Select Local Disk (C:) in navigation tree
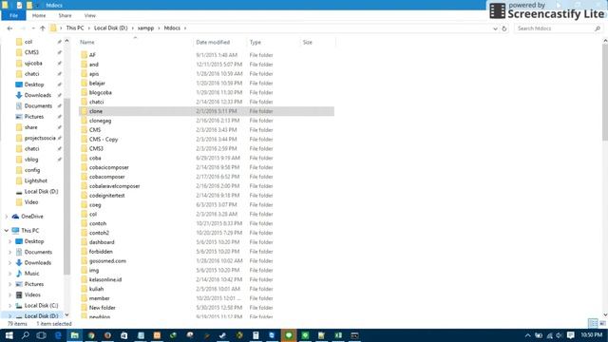 (41, 306)
